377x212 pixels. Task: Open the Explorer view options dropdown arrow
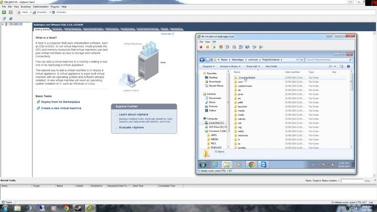(335, 67)
